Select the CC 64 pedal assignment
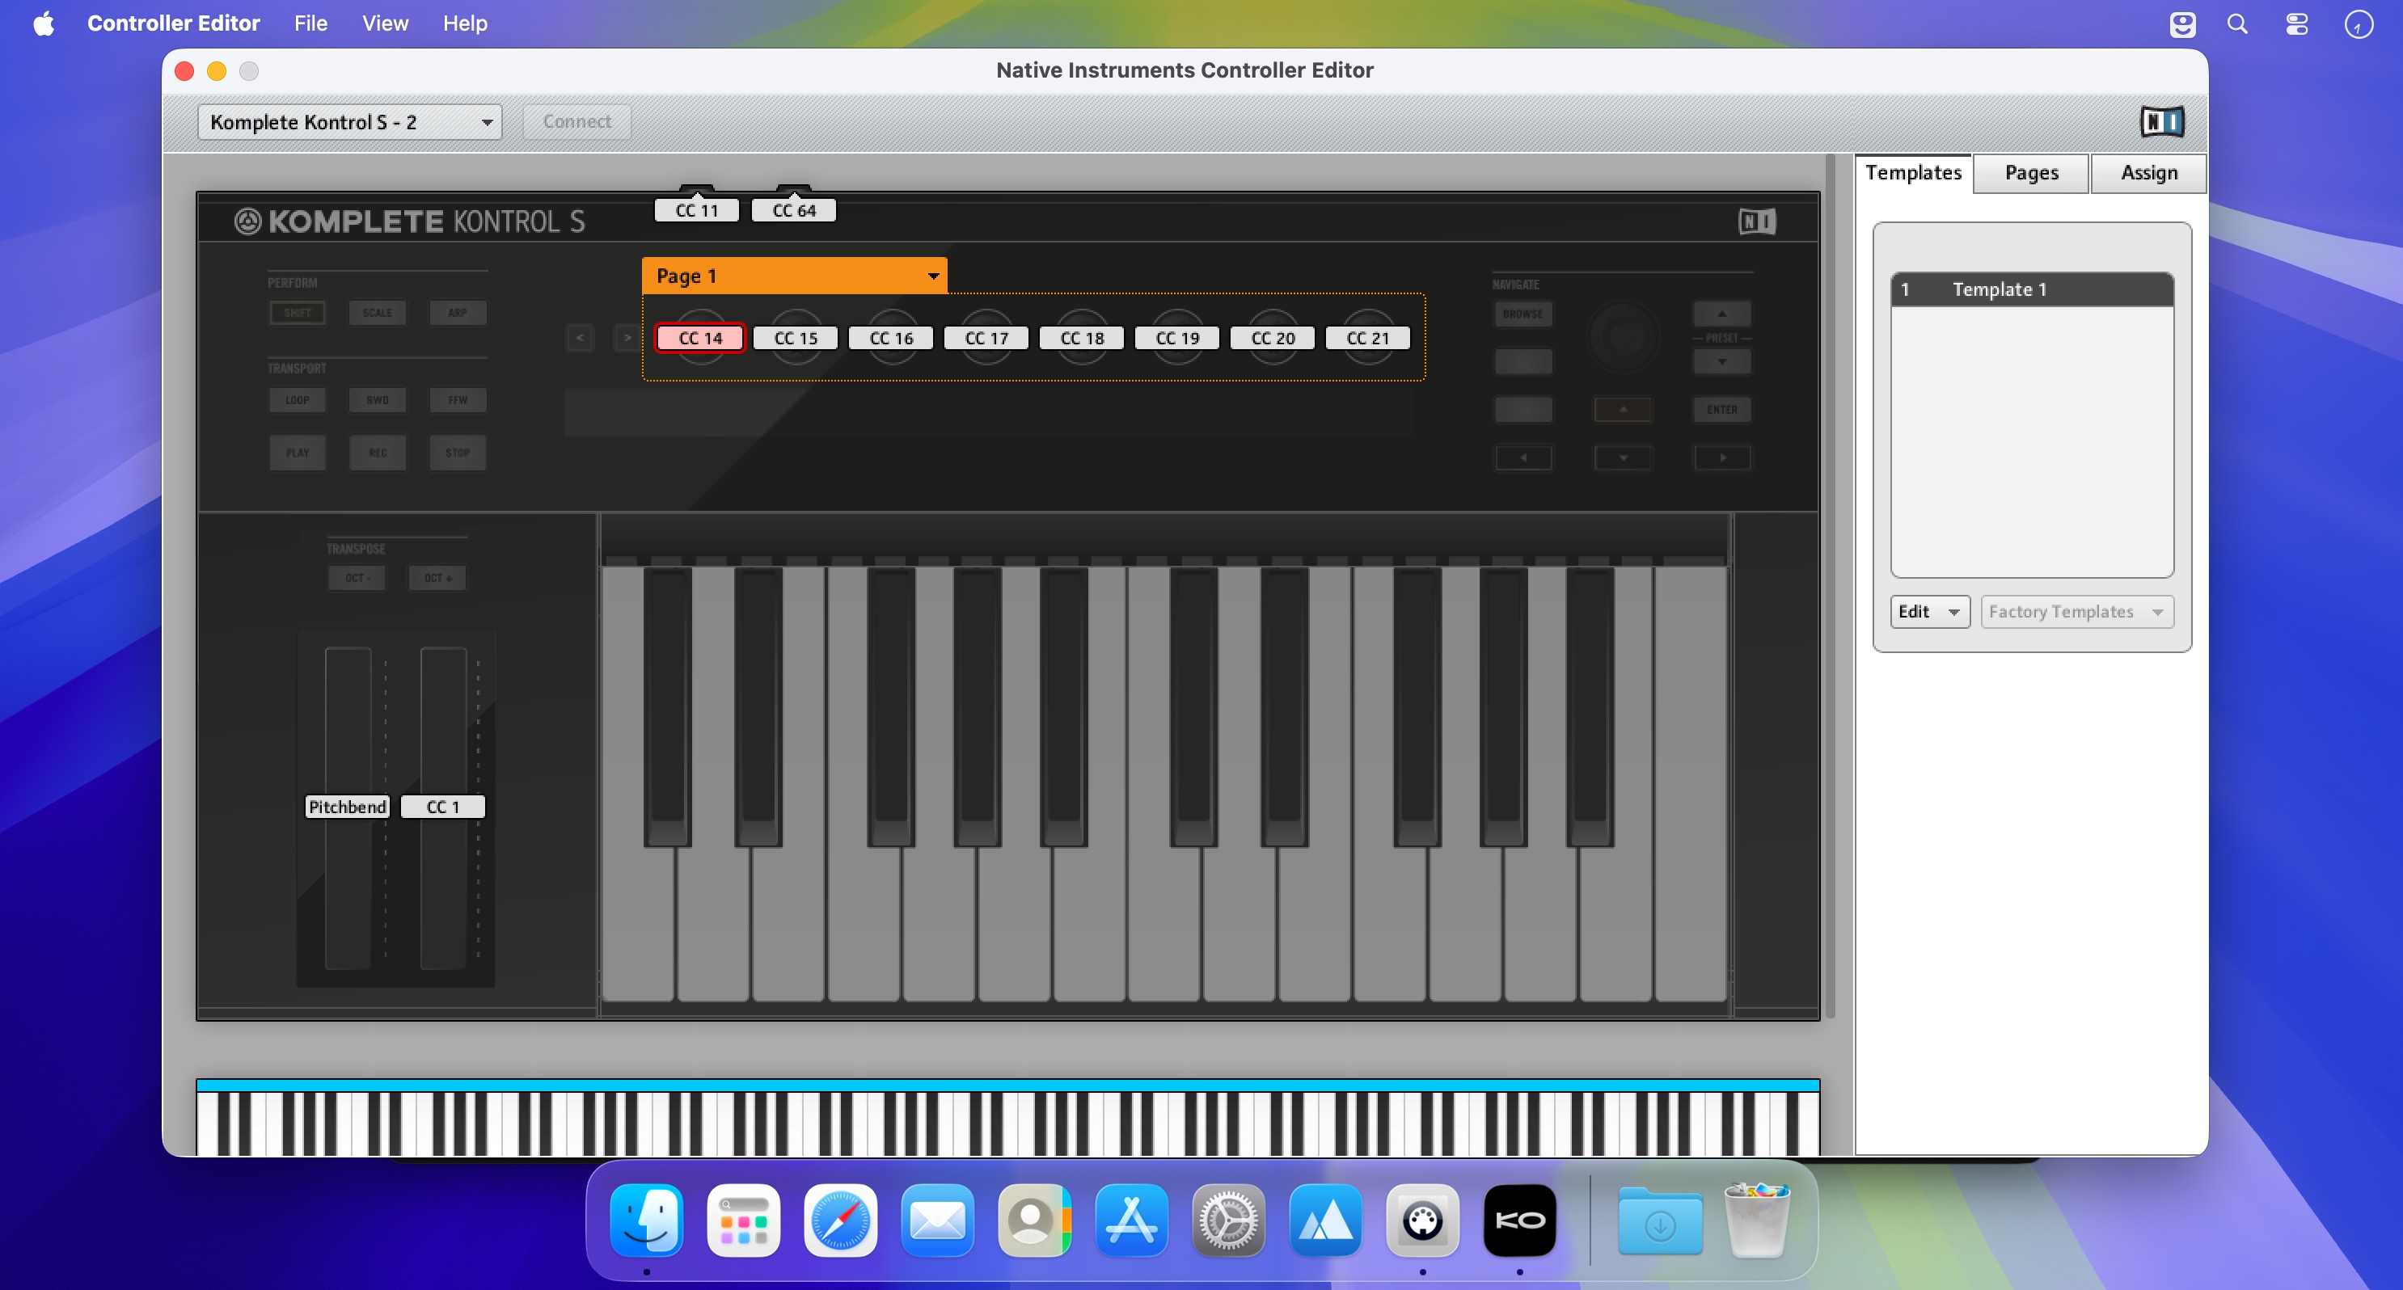The height and width of the screenshot is (1290, 2403). 794,210
